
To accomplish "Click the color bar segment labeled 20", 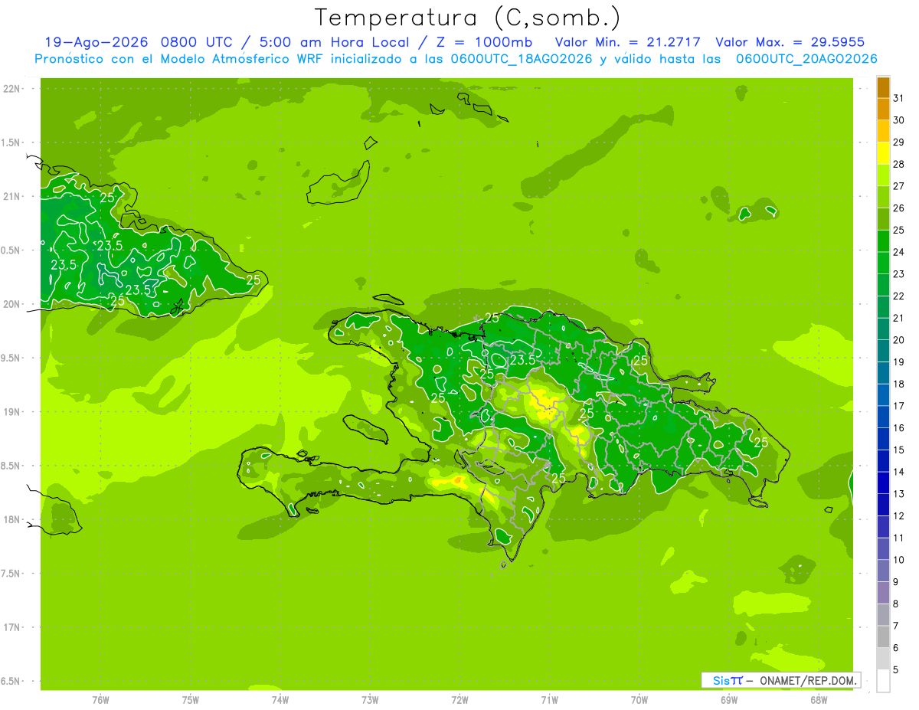I will (883, 329).
